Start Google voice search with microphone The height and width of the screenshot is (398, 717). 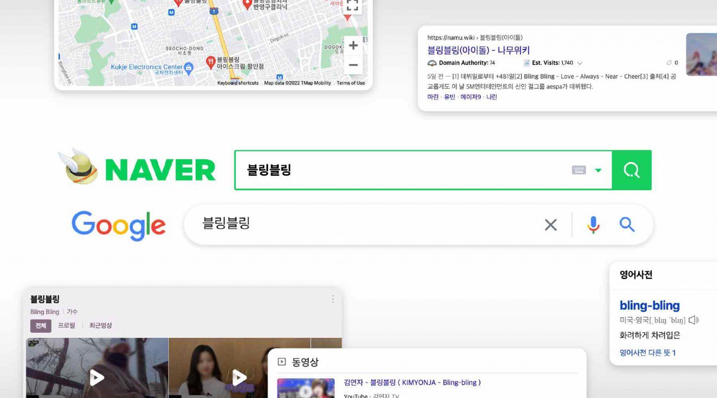593,225
